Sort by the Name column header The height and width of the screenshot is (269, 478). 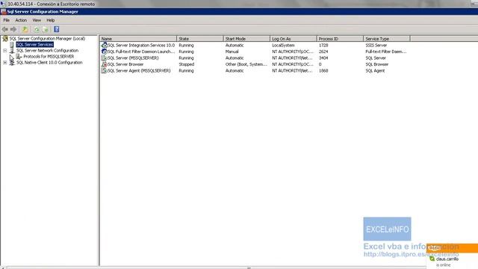(138, 39)
